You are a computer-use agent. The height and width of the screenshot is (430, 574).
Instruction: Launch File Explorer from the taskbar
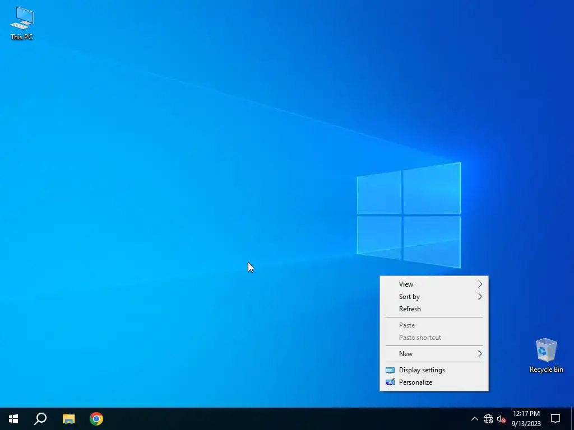pyautogui.click(x=68, y=419)
